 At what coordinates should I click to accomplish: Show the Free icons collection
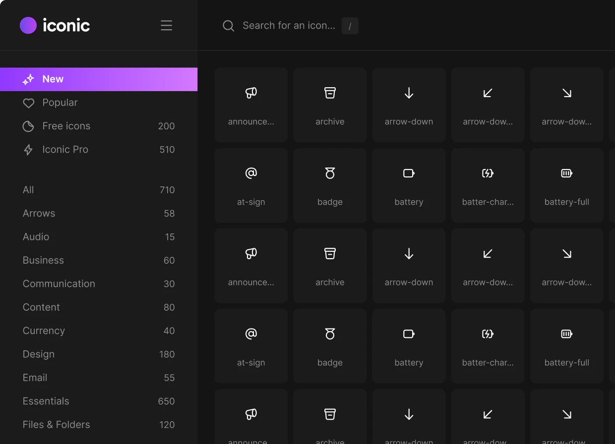coord(66,126)
